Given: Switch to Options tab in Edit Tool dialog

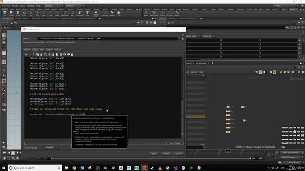Looking at the screenshot, I should (27, 50).
